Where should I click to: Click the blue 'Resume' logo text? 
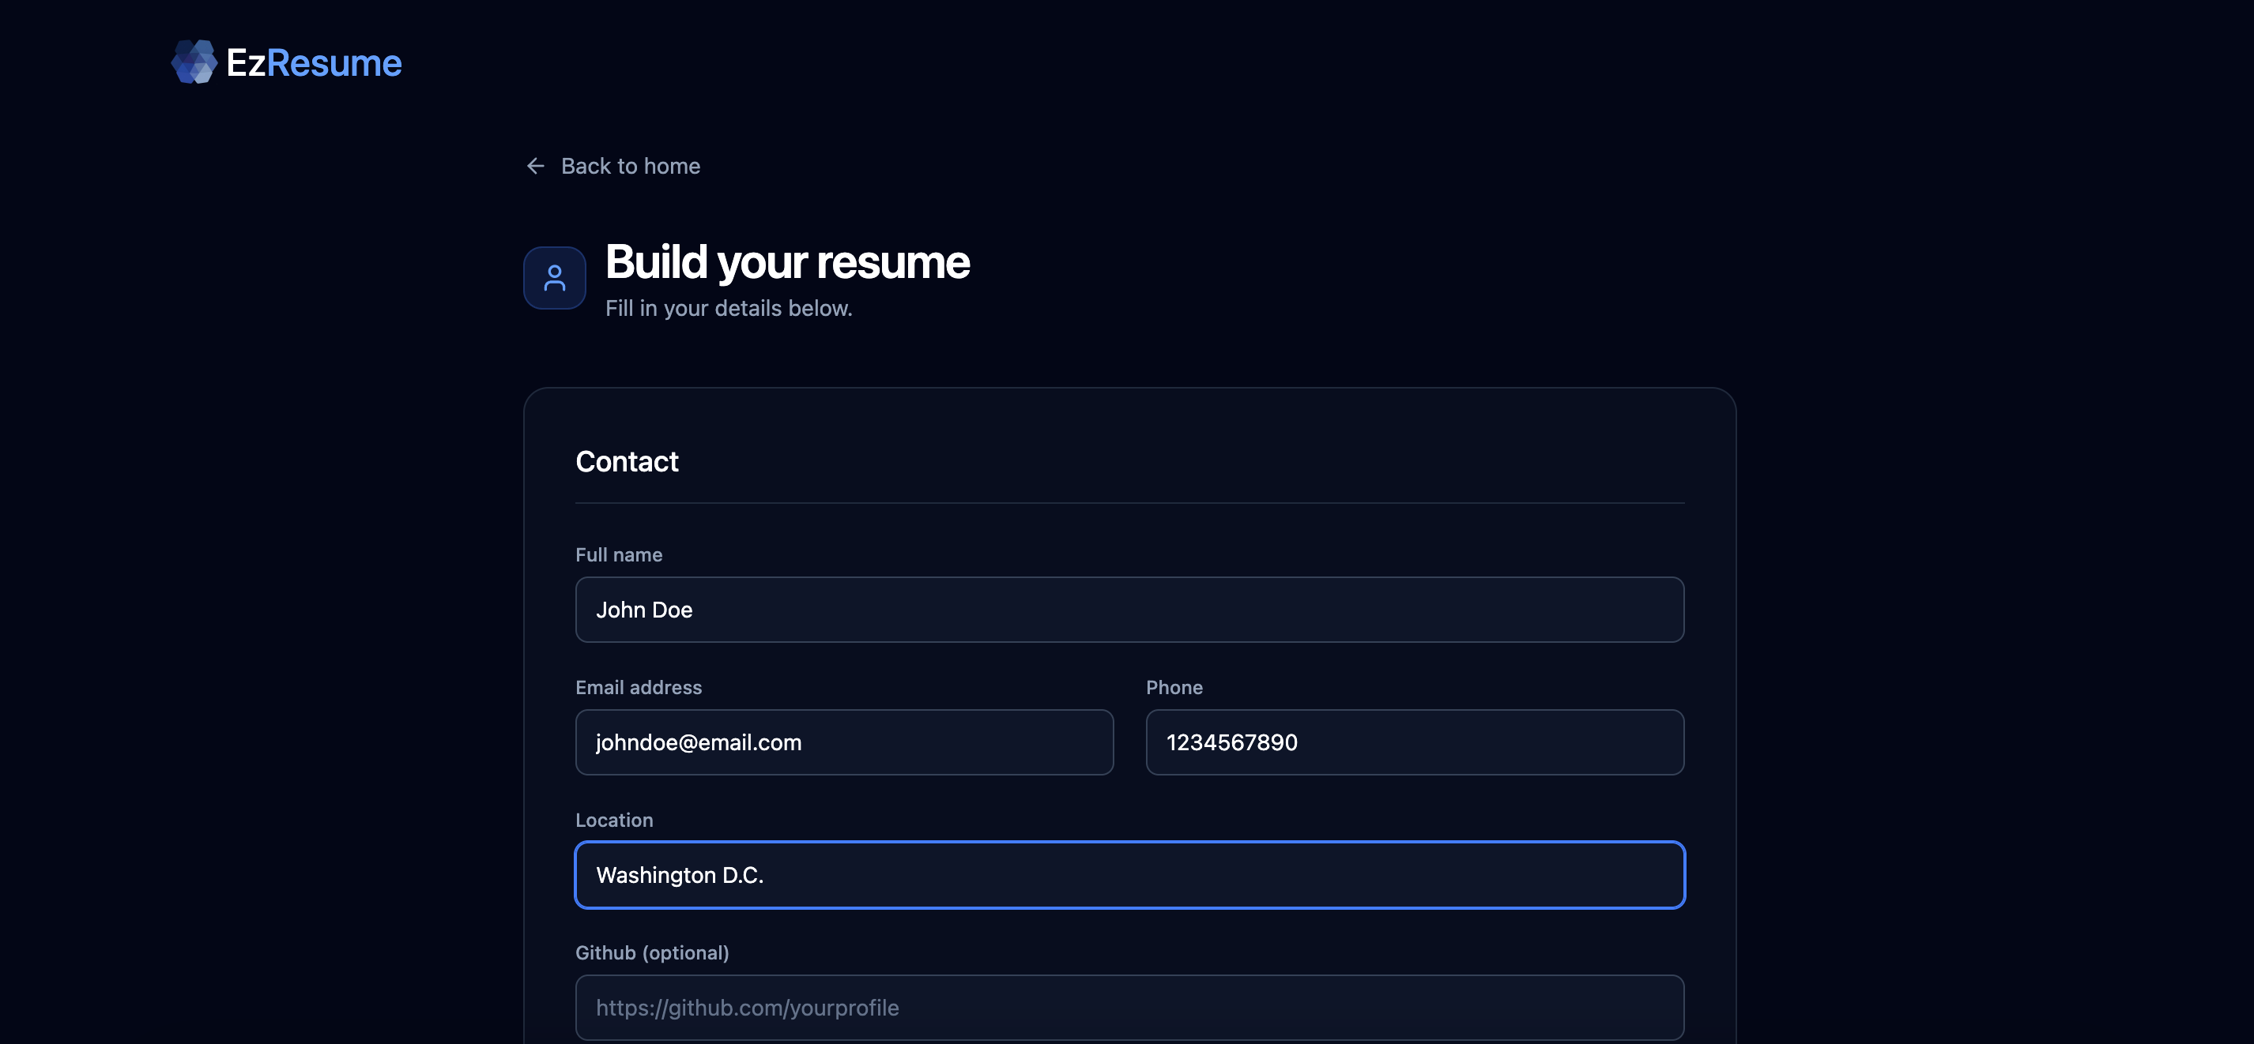point(334,63)
